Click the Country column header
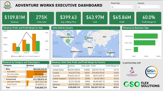This screenshot has height=91, width=163. (x=56, y=66)
